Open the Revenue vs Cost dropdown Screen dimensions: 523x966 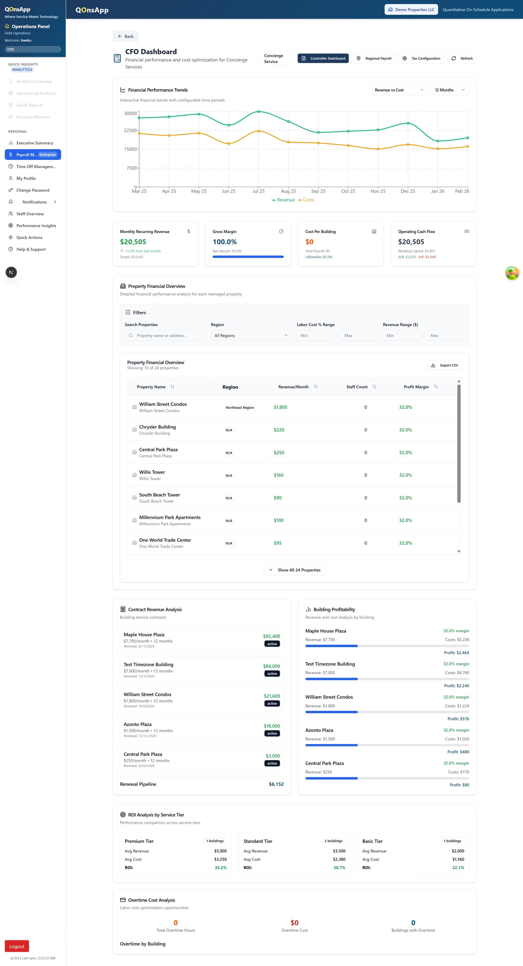pos(399,90)
